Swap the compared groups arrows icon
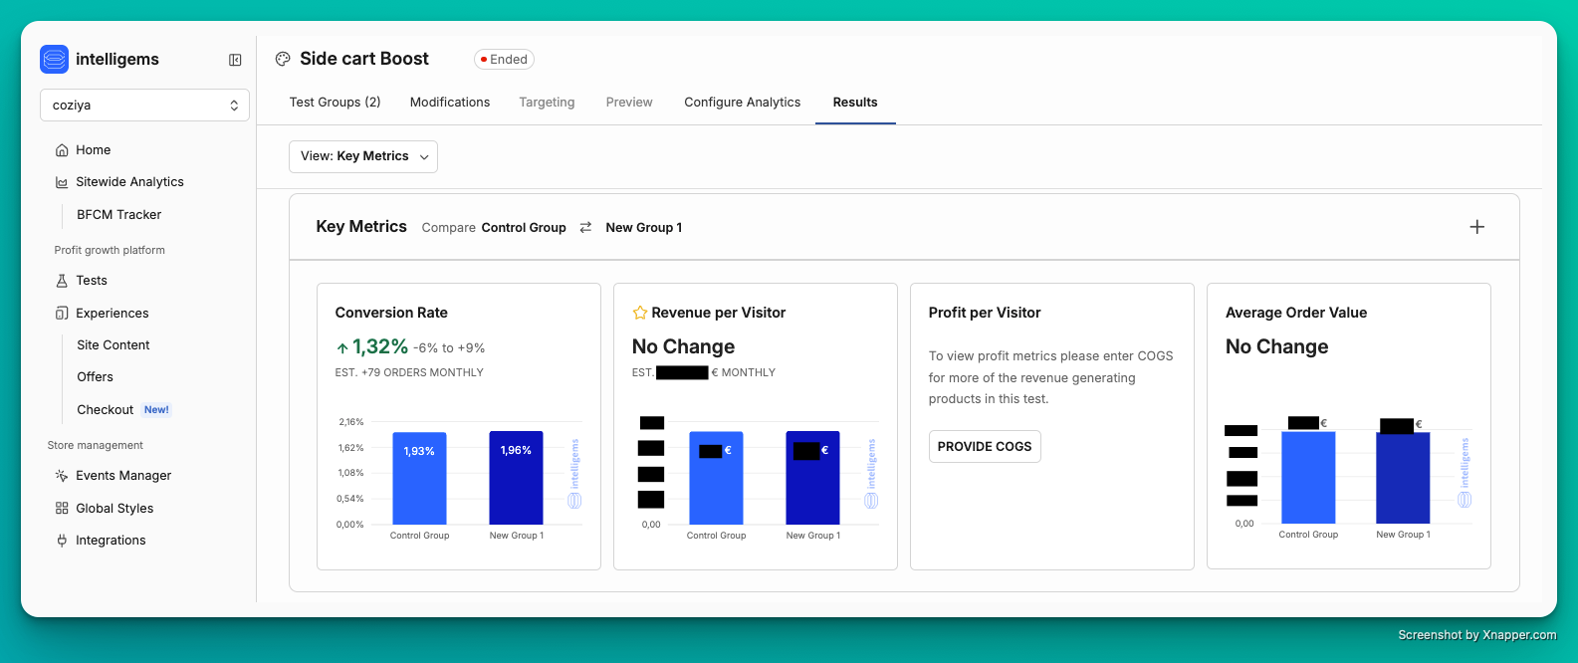Image resolution: width=1578 pixels, height=663 pixels. click(x=585, y=228)
